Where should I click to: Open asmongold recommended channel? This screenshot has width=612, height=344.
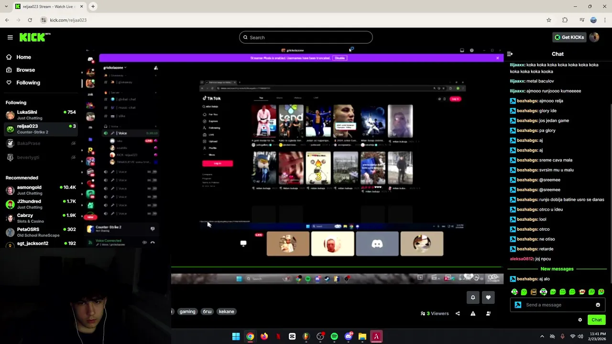pyautogui.click(x=41, y=190)
